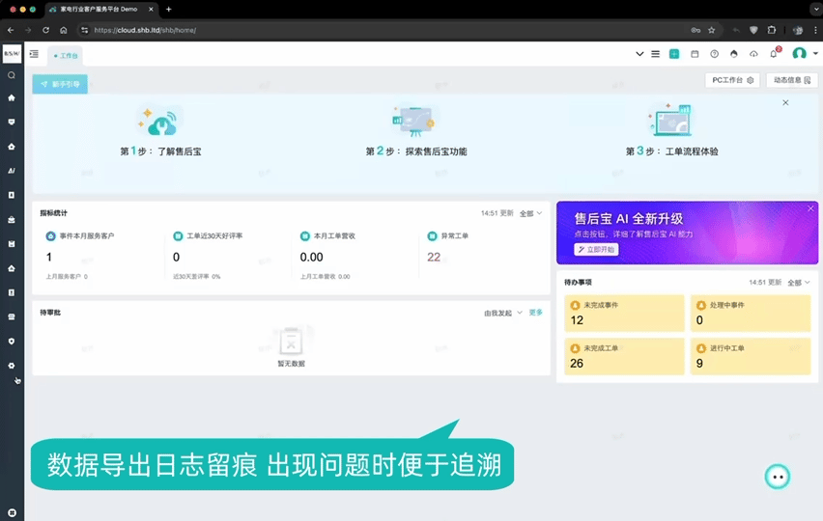Open a new browser tab
Viewport: 823px width, 521px height.
tap(168, 10)
